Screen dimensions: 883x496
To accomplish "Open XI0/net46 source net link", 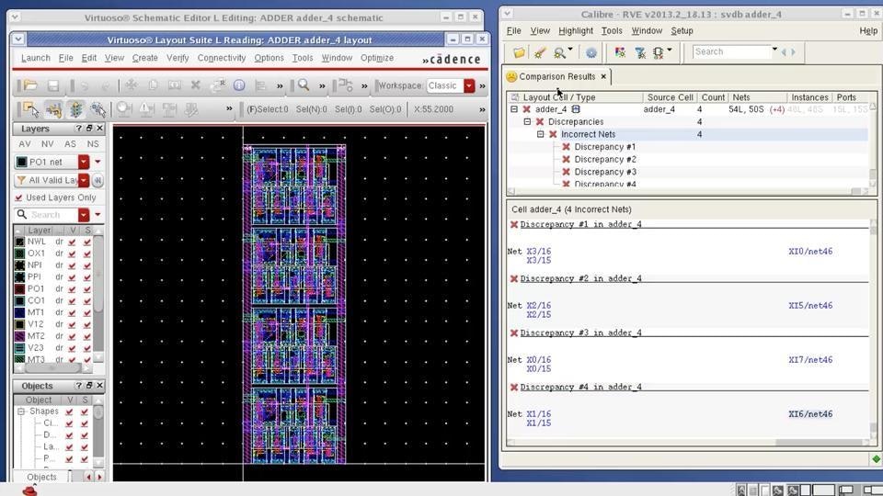I will (810, 252).
